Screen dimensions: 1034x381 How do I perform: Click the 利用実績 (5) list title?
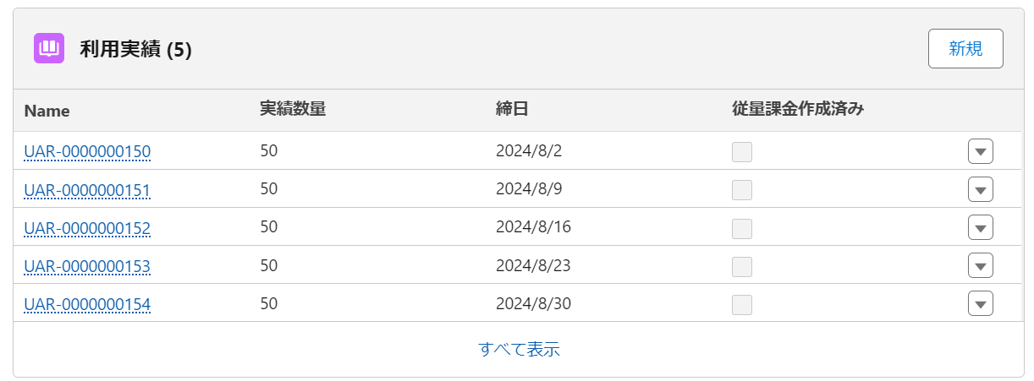click(x=135, y=50)
